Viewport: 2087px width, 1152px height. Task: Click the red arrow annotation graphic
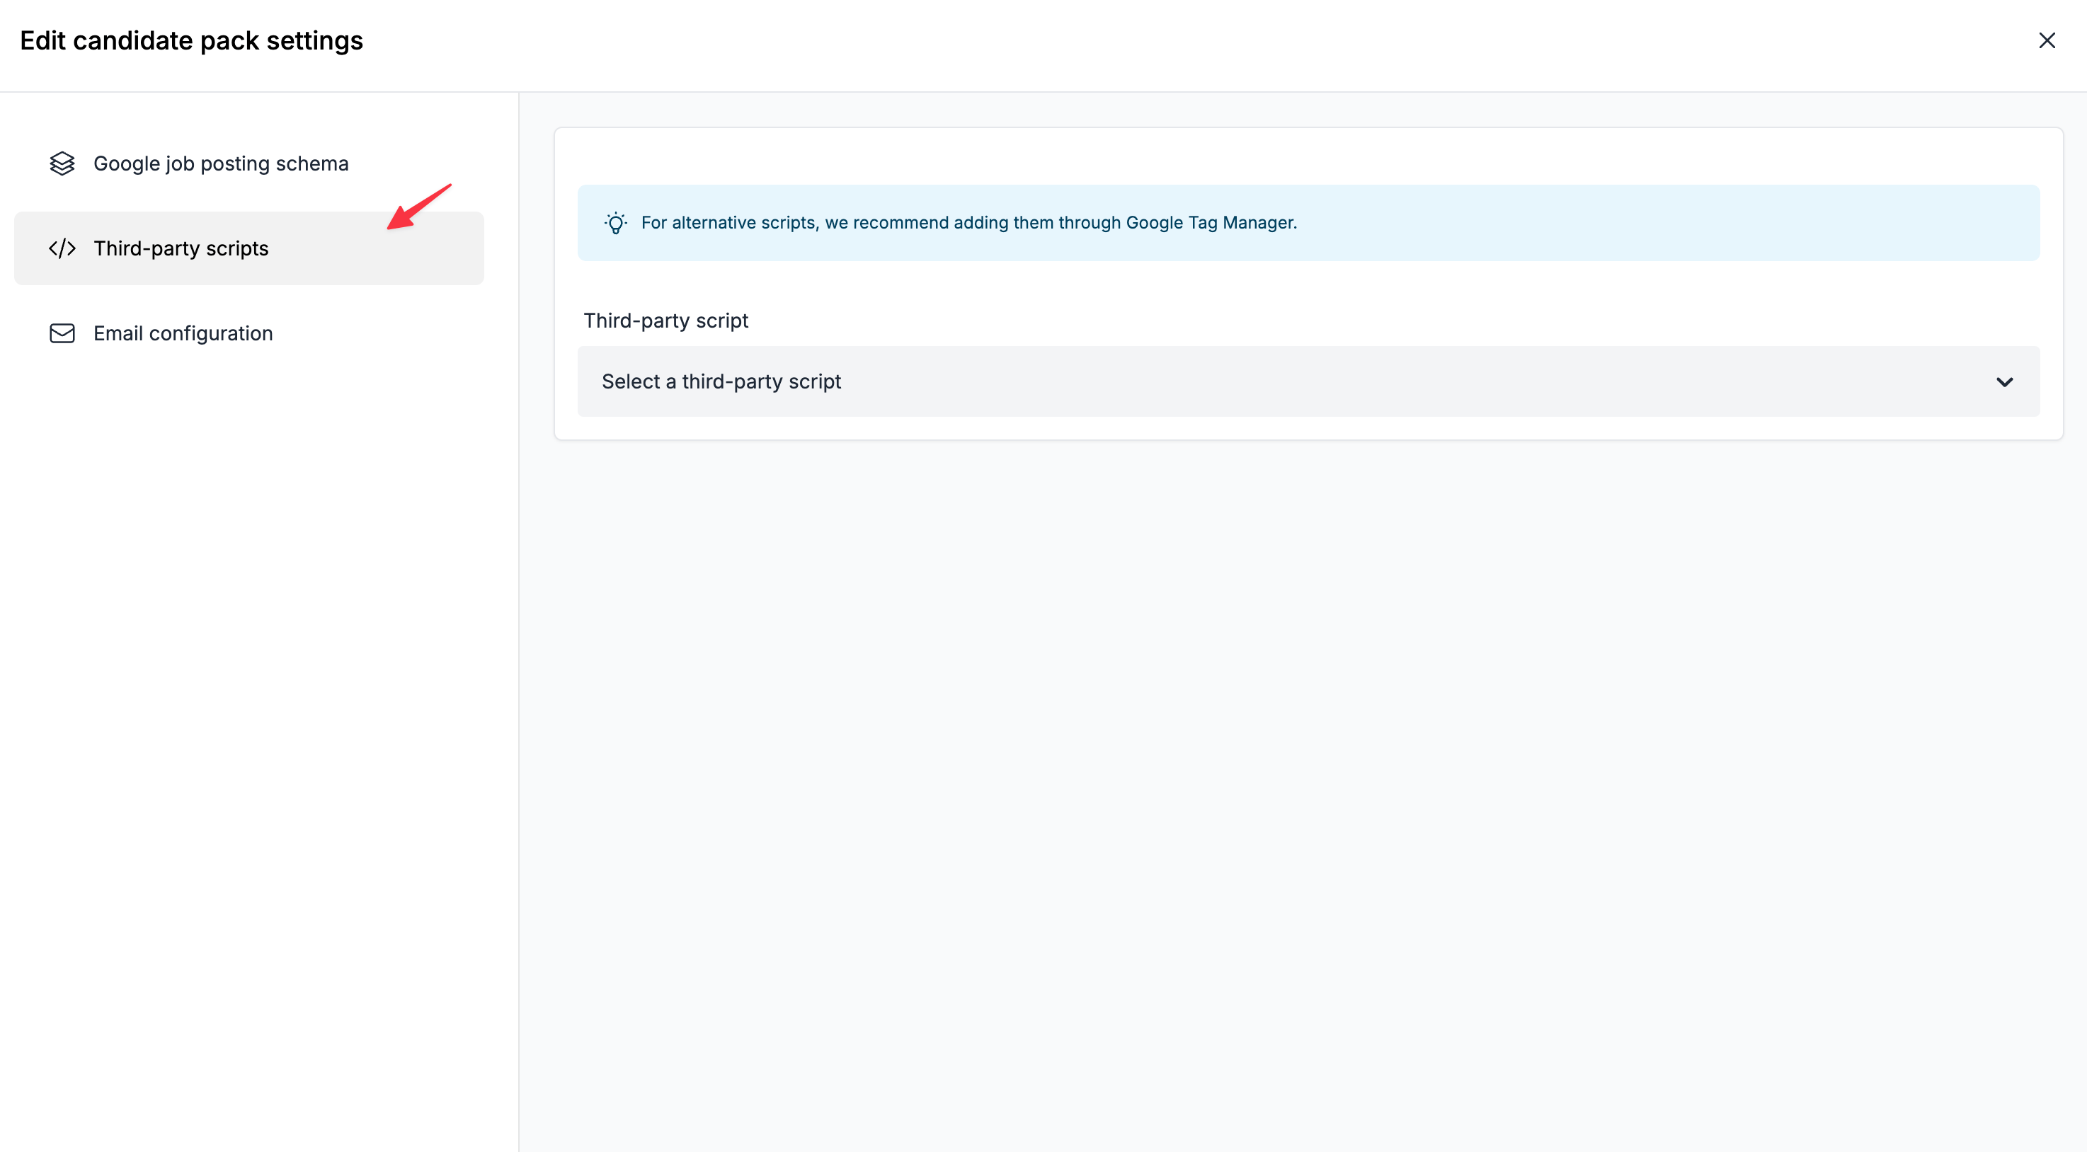point(418,207)
